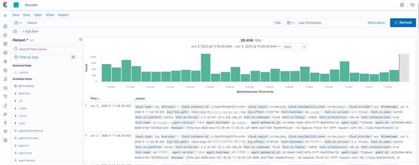Open Management gear icon in sidebar
Screen dimensions: 419x165
pyautogui.click(x=5, y=140)
